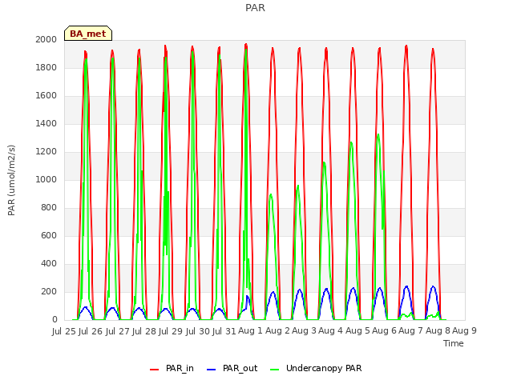Click the PAR chart title

click(x=255, y=7)
